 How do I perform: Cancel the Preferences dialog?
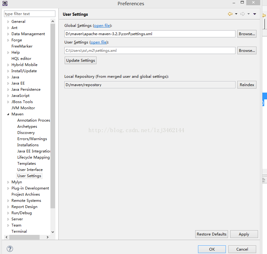[242, 249]
